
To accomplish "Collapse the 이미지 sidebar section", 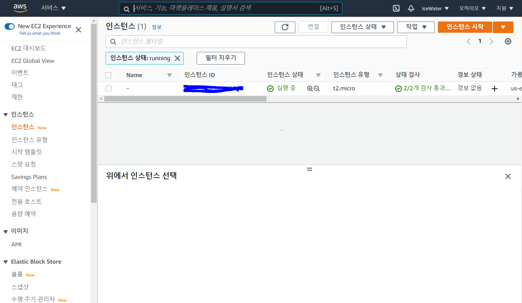I will [6, 232].
